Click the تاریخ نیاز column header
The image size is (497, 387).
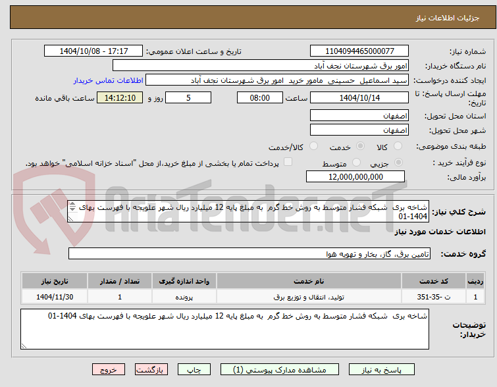(x=55, y=281)
